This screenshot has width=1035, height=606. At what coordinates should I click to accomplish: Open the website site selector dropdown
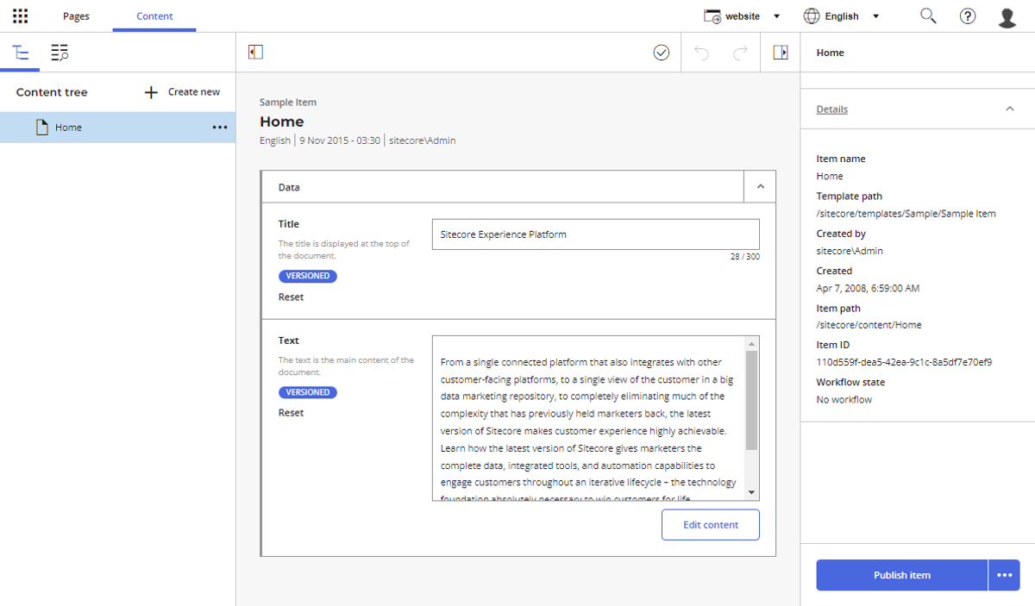point(743,16)
